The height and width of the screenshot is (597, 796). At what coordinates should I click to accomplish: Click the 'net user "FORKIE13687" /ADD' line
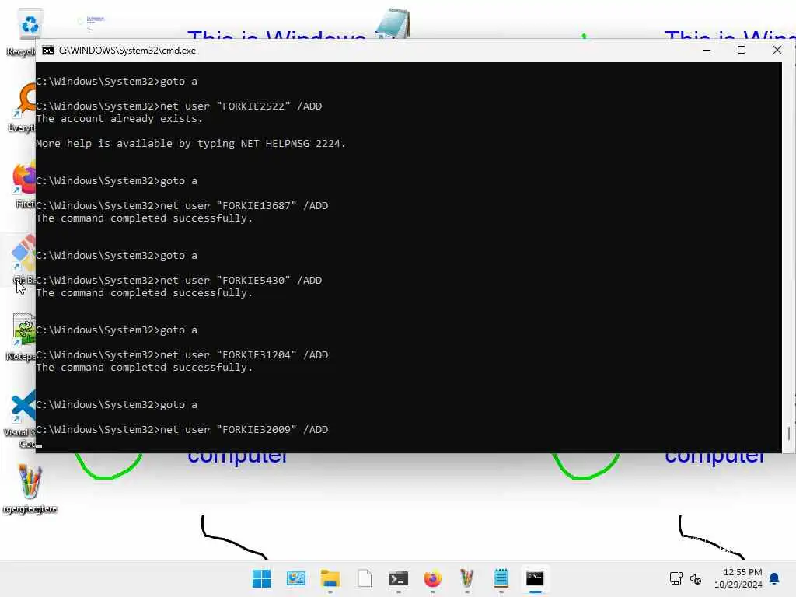(x=182, y=205)
